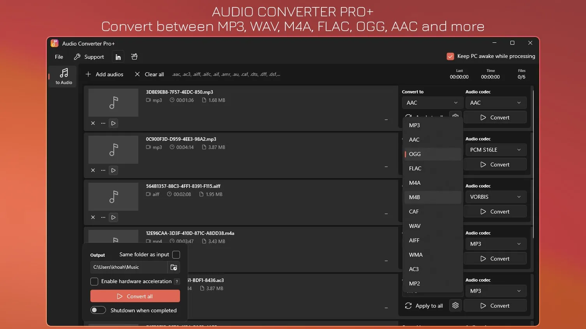Convert the 564B1357 aiff file

pyautogui.click(x=495, y=212)
